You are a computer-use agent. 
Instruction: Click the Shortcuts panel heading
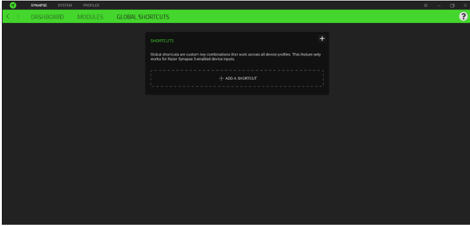162,40
